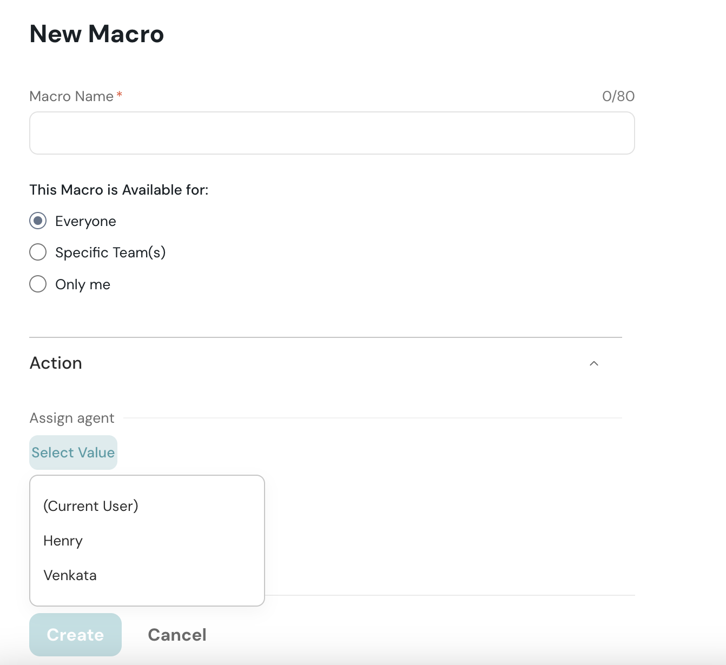Click the New Macro heading
726x665 pixels.
point(97,34)
